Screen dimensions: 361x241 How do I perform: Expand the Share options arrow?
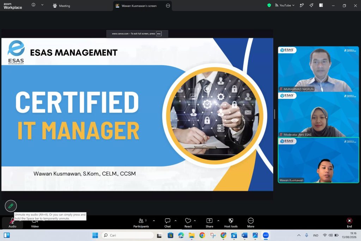(x=218, y=221)
